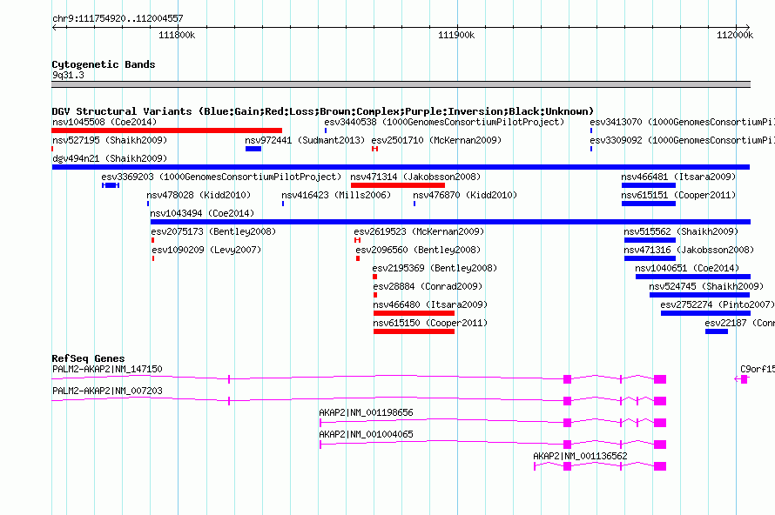Viewport: 775px width, 515px height.
Task: Open the nsv416423 (Mills2006) label
Action: coord(335,195)
